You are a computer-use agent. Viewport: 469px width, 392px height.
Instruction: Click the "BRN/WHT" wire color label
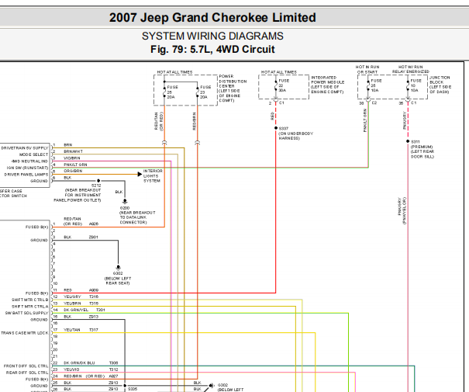point(73,151)
